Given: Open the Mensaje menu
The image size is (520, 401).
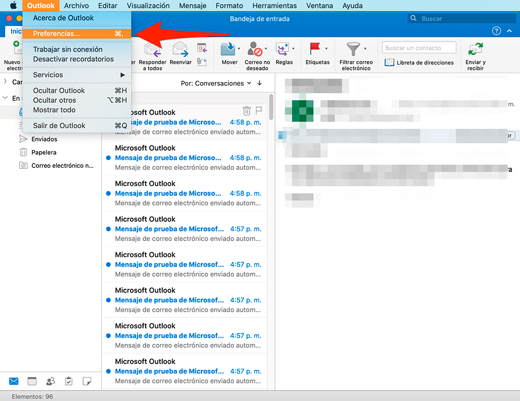Looking at the screenshot, I should pos(193,6).
